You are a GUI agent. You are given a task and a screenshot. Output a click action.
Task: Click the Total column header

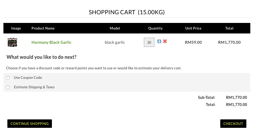[229, 28]
